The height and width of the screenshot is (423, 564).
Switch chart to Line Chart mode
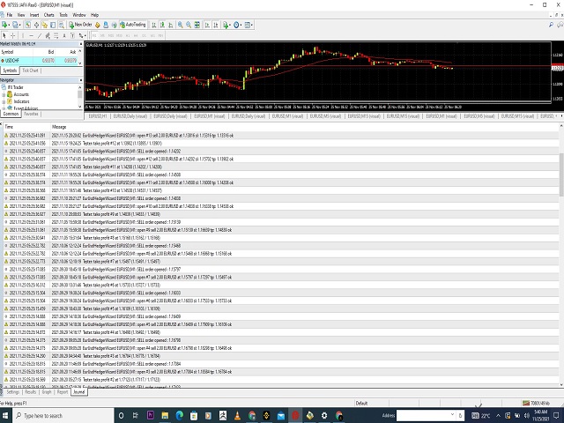(170, 25)
